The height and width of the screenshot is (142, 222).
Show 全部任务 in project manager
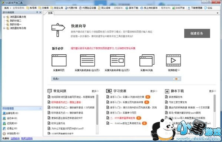pyautogui.click(x=11, y=113)
